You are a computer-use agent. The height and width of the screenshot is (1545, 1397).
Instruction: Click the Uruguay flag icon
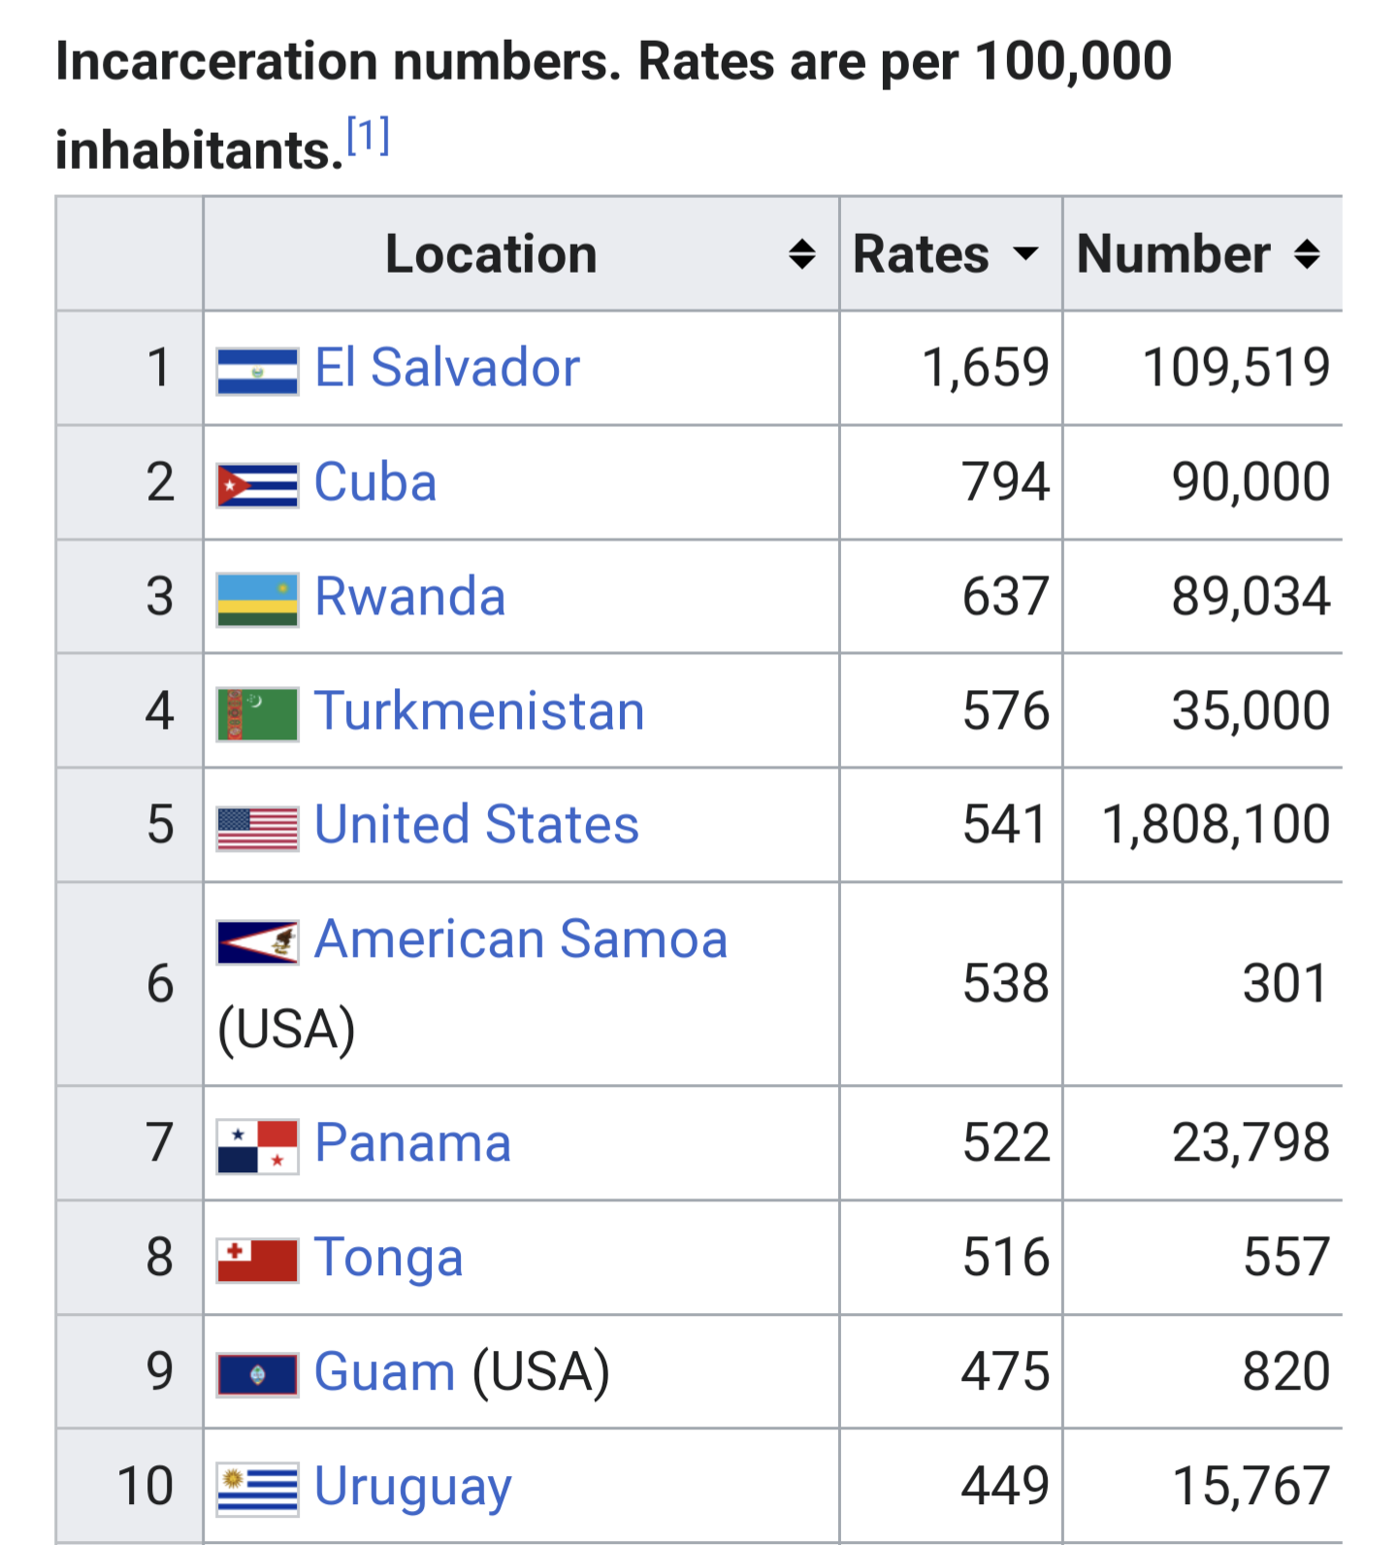(x=257, y=1490)
